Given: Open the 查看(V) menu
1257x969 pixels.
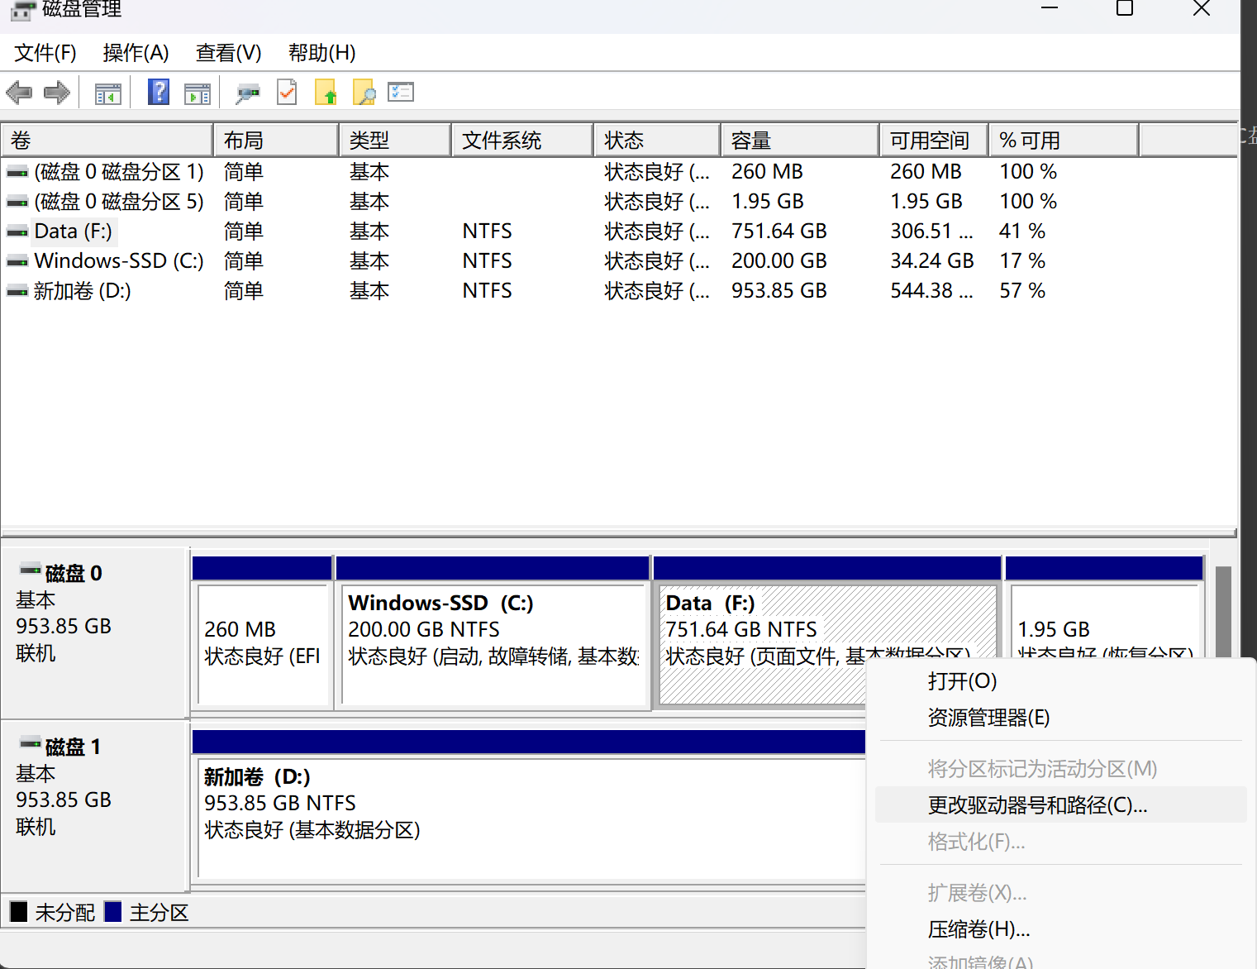Looking at the screenshot, I should (x=228, y=53).
